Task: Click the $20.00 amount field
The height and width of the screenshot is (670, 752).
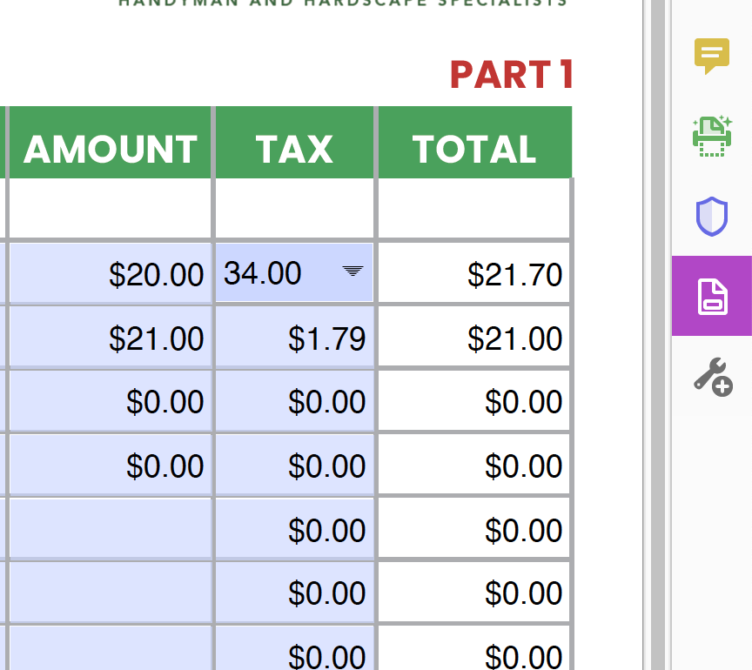Action: (x=111, y=274)
